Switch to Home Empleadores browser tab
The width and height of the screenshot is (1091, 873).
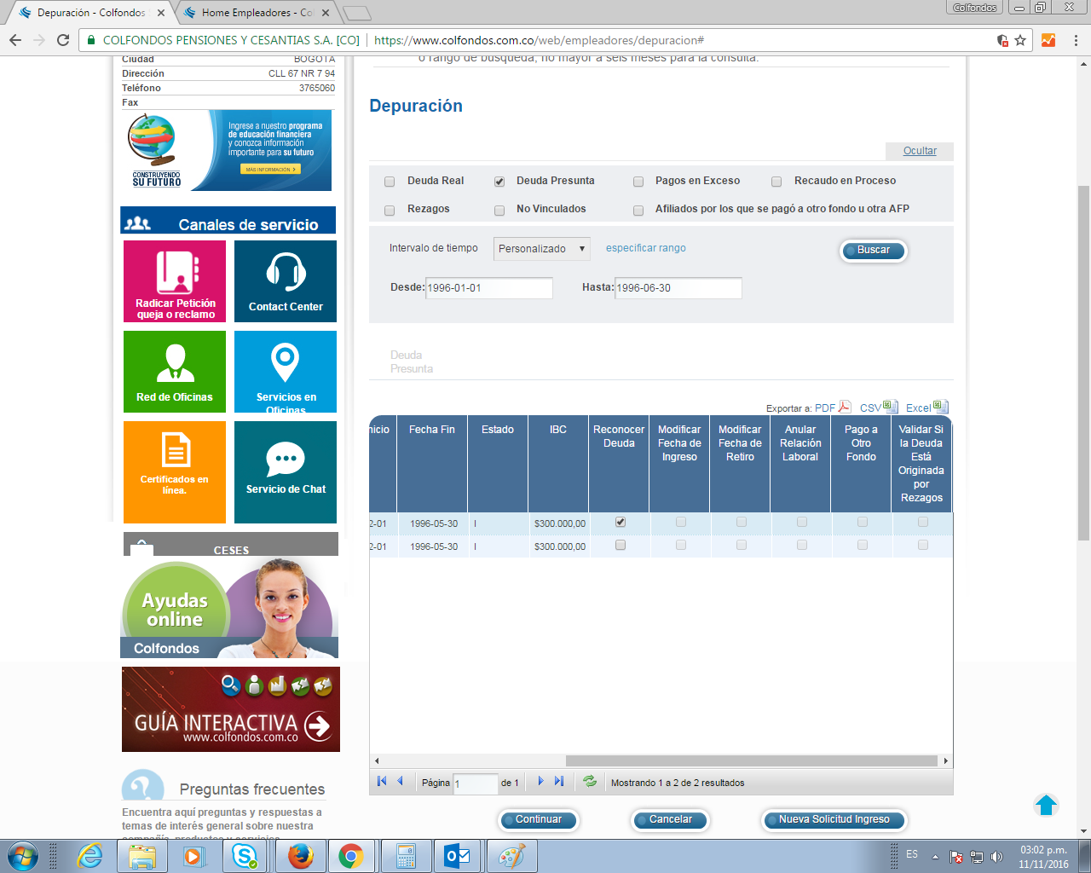click(257, 13)
